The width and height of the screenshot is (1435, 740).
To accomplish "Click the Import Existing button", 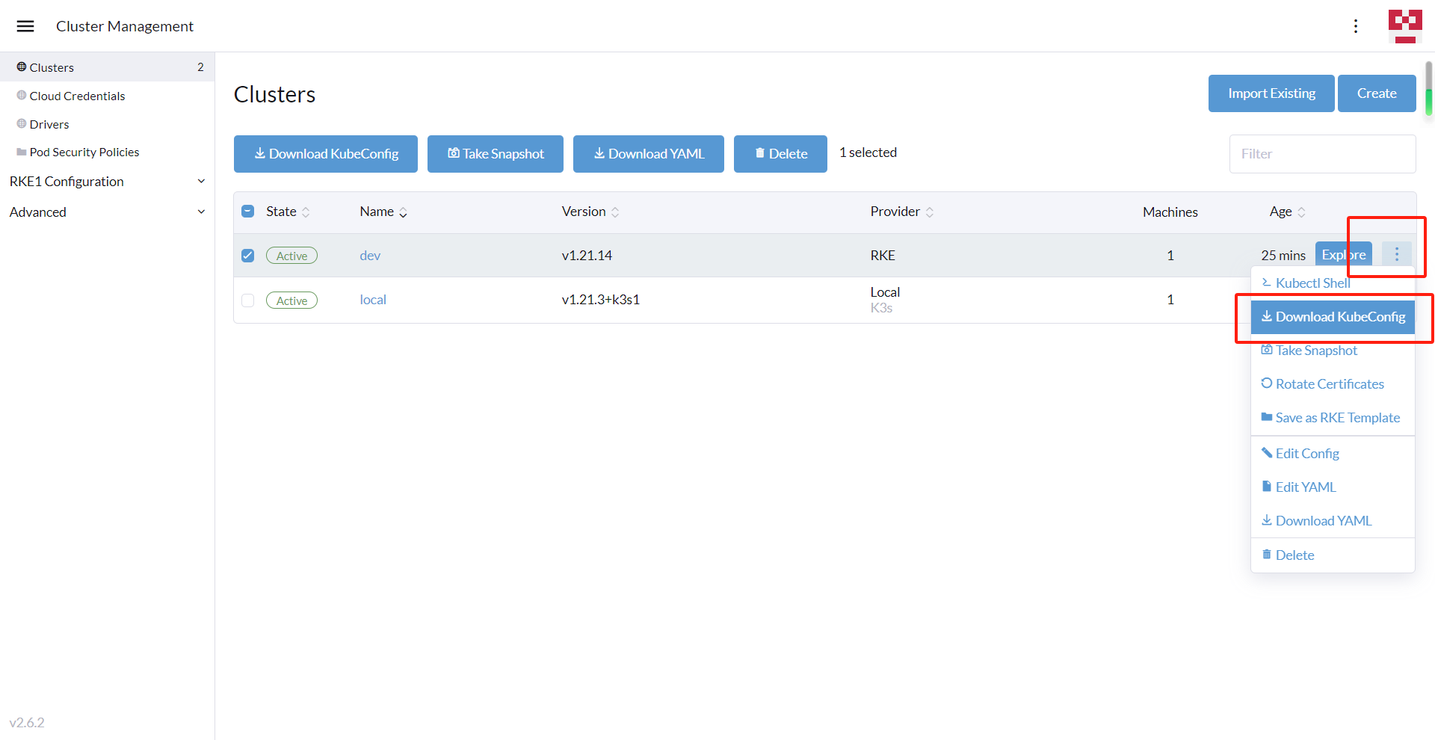I will click(1271, 93).
